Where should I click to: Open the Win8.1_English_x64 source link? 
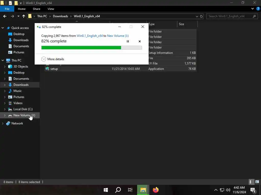(x=89, y=36)
